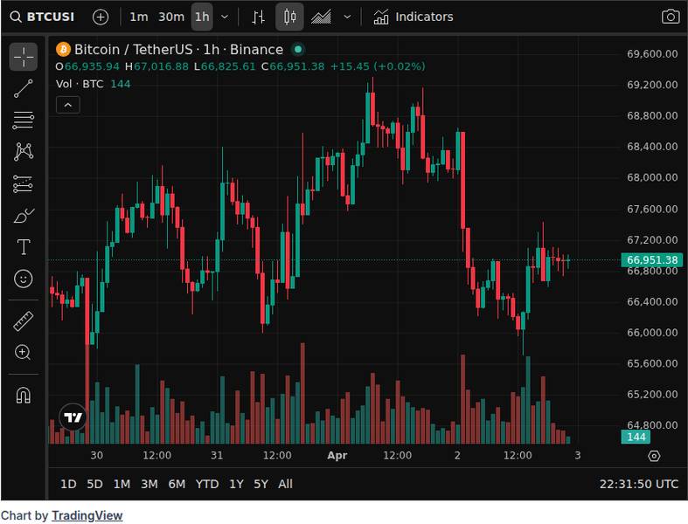Set date range to 5D
This screenshot has height=524, width=688.
[94, 484]
